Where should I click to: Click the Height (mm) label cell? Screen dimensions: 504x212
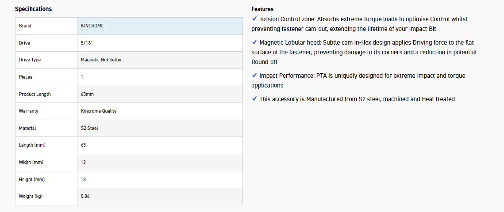31,179
